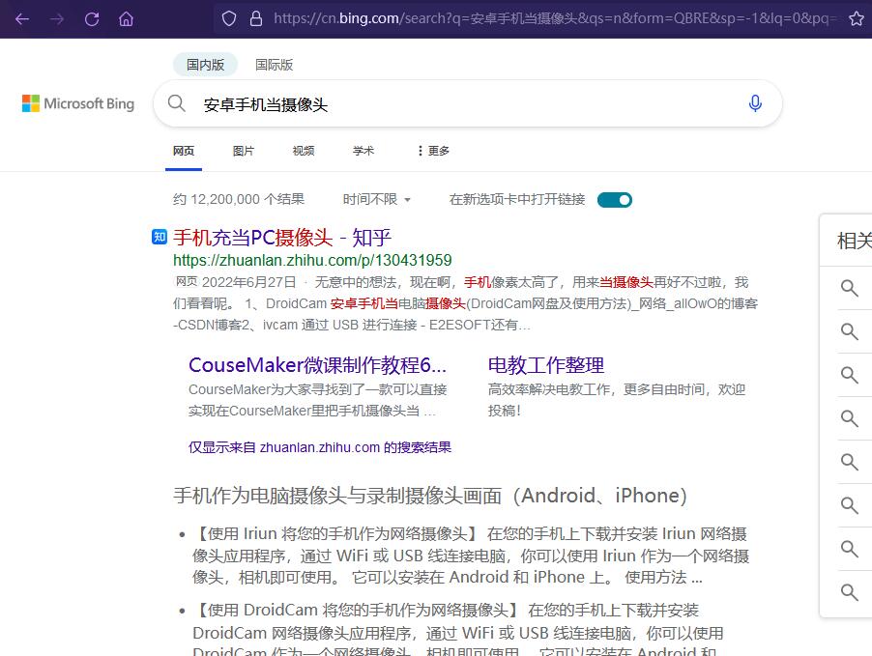Click the second related search magnifier icon
The image size is (872, 656).
[x=849, y=331]
